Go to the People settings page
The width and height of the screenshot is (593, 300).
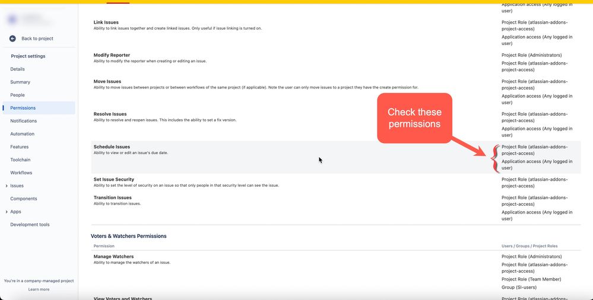(17, 95)
